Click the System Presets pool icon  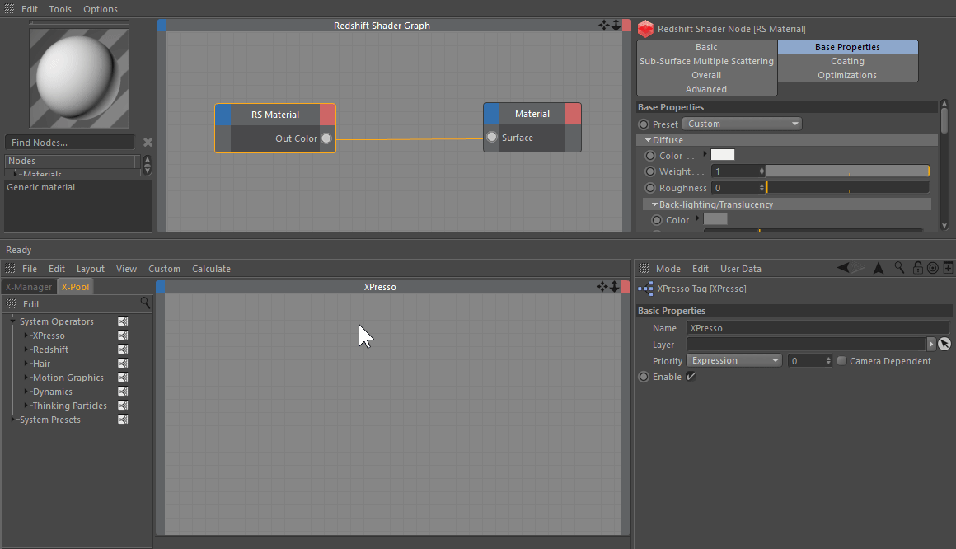click(x=123, y=420)
